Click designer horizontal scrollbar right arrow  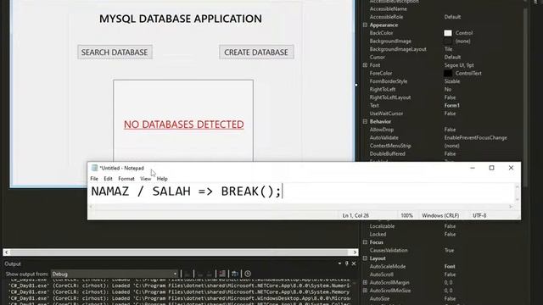355,252
